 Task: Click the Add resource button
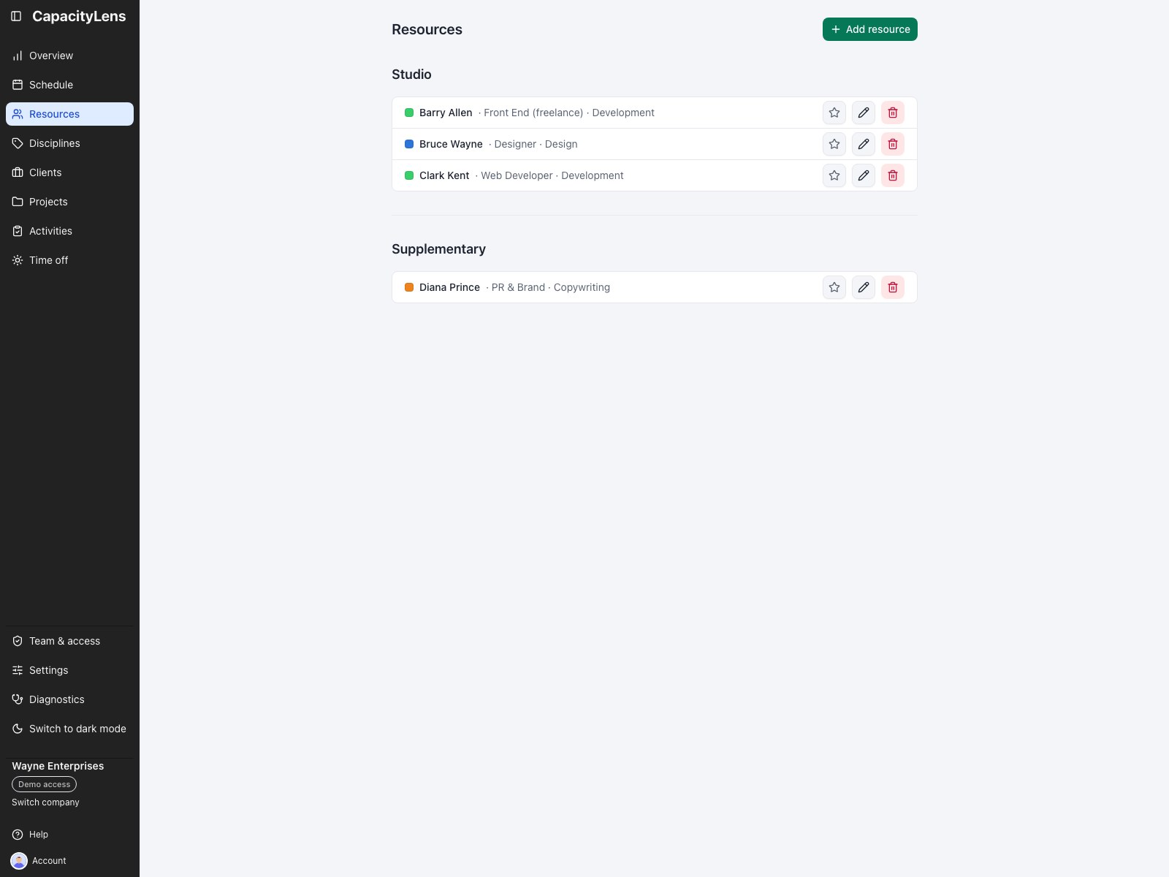coord(870,29)
